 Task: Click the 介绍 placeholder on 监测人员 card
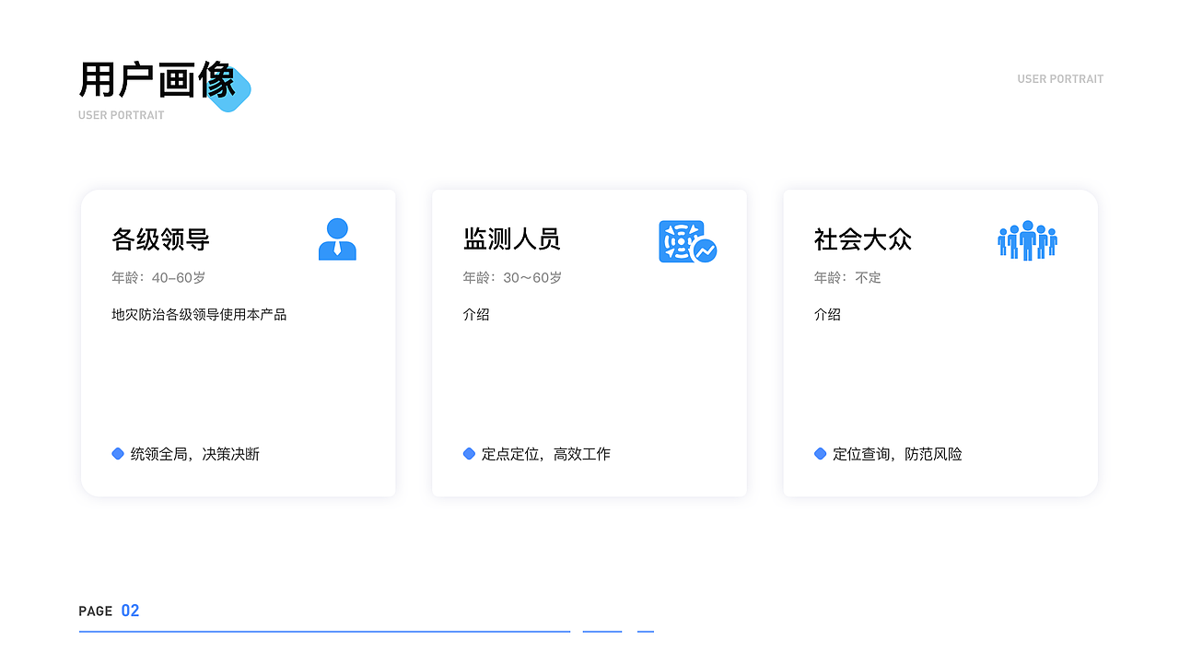476,314
